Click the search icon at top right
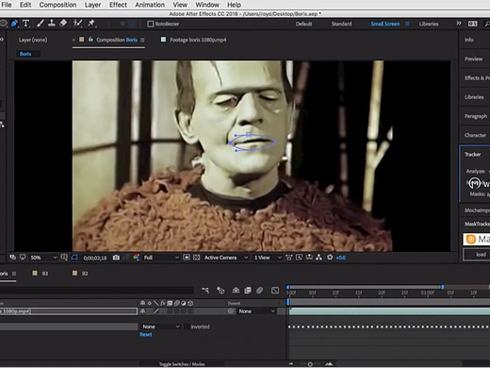The width and height of the screenshot is (490, 368). click(487, 24)
